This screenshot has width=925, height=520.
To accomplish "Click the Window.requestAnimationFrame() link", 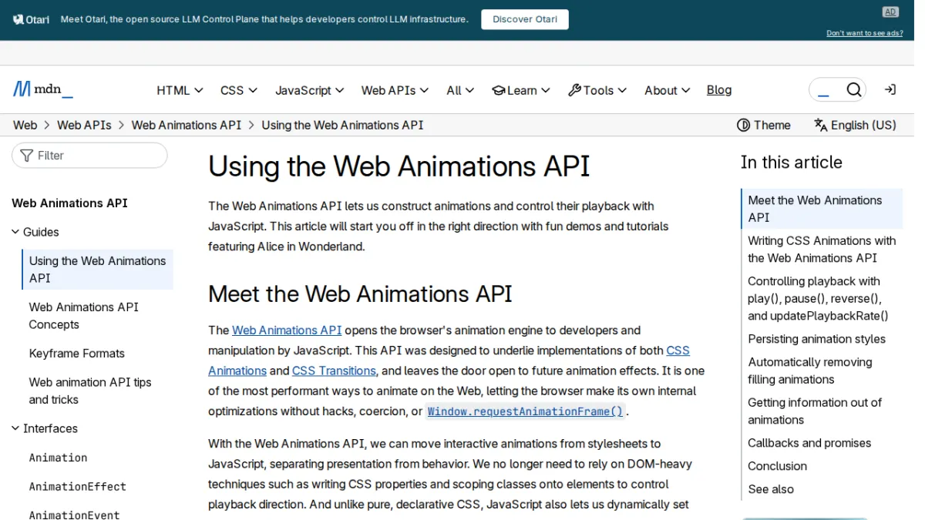I will click(525, 411).
